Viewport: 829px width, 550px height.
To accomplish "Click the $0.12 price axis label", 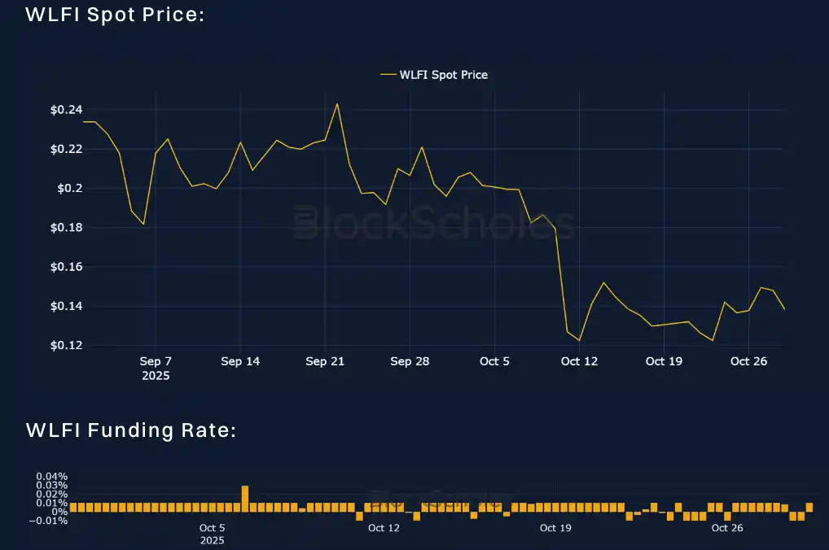I will [x=65, y=346].
